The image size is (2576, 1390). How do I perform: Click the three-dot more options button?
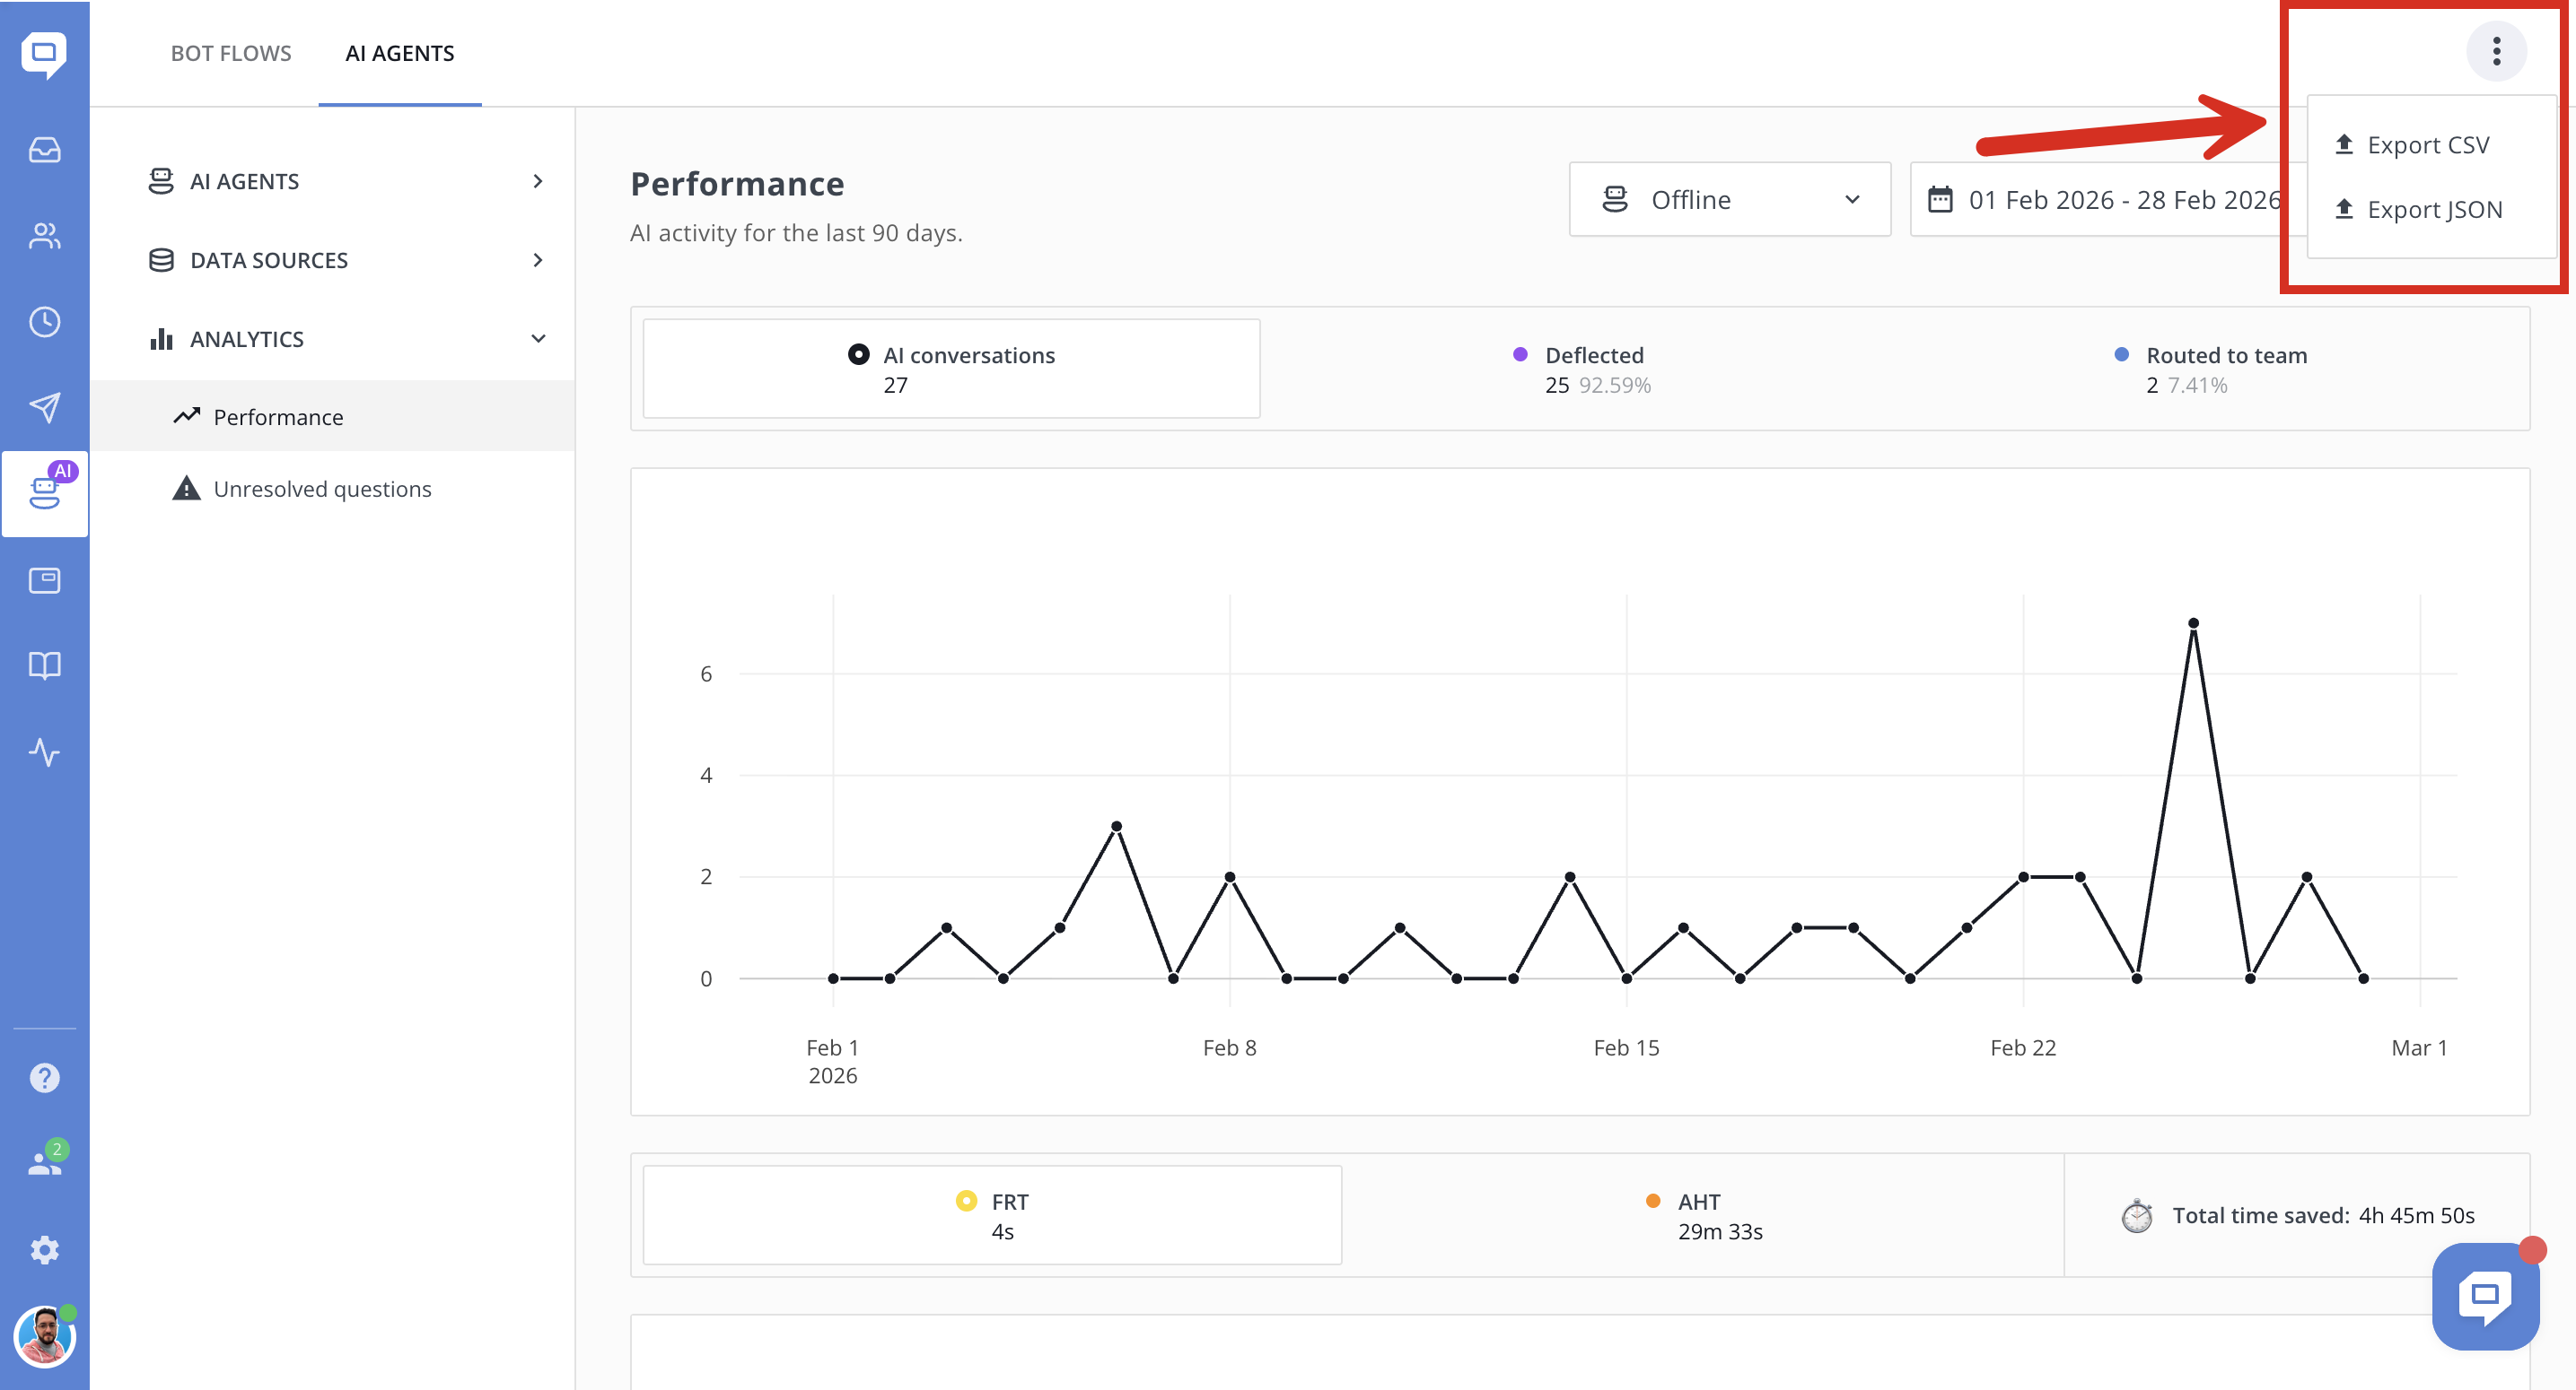coord(2495,51)
